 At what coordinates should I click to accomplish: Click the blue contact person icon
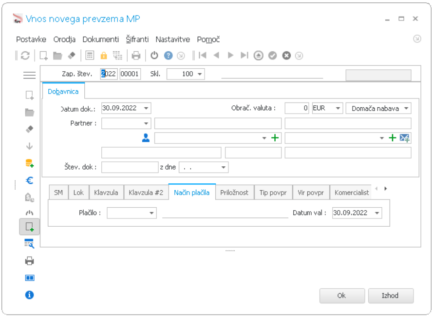(146, 138)
